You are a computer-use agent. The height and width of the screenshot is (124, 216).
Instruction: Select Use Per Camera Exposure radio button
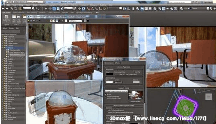point(107,110)
